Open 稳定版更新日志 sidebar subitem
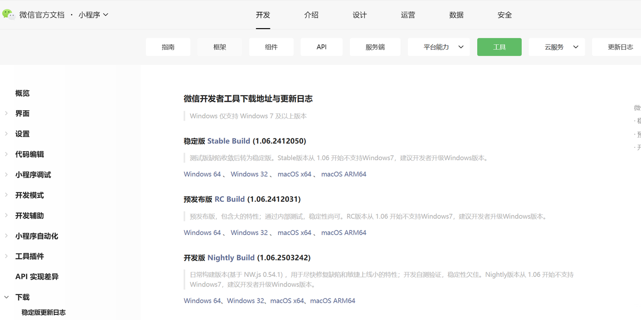 pyautogui.click(x=44, y=312)
